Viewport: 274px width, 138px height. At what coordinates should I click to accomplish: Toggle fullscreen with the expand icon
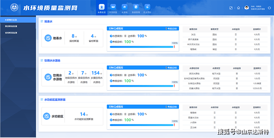[x=231, y=8]
